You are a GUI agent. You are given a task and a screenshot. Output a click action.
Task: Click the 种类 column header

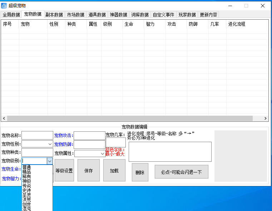click(76, 24)
